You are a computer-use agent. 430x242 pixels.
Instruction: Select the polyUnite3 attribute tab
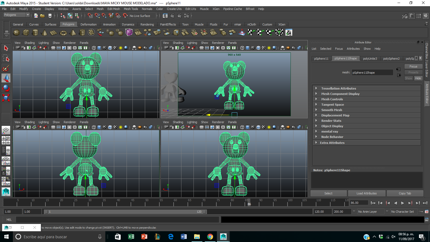pos(370,59)
